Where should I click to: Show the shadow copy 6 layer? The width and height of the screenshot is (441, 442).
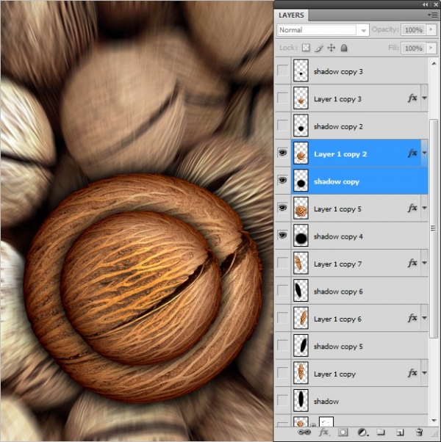283,290
